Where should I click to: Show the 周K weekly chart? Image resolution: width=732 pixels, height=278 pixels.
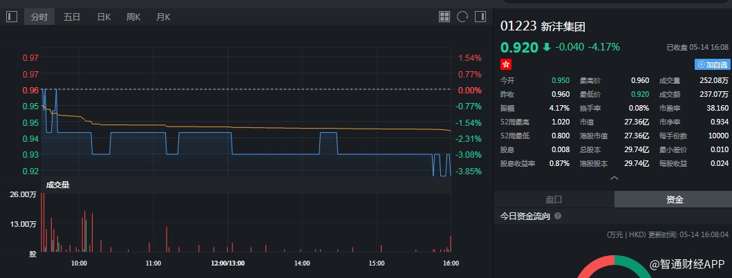[133, 17]
